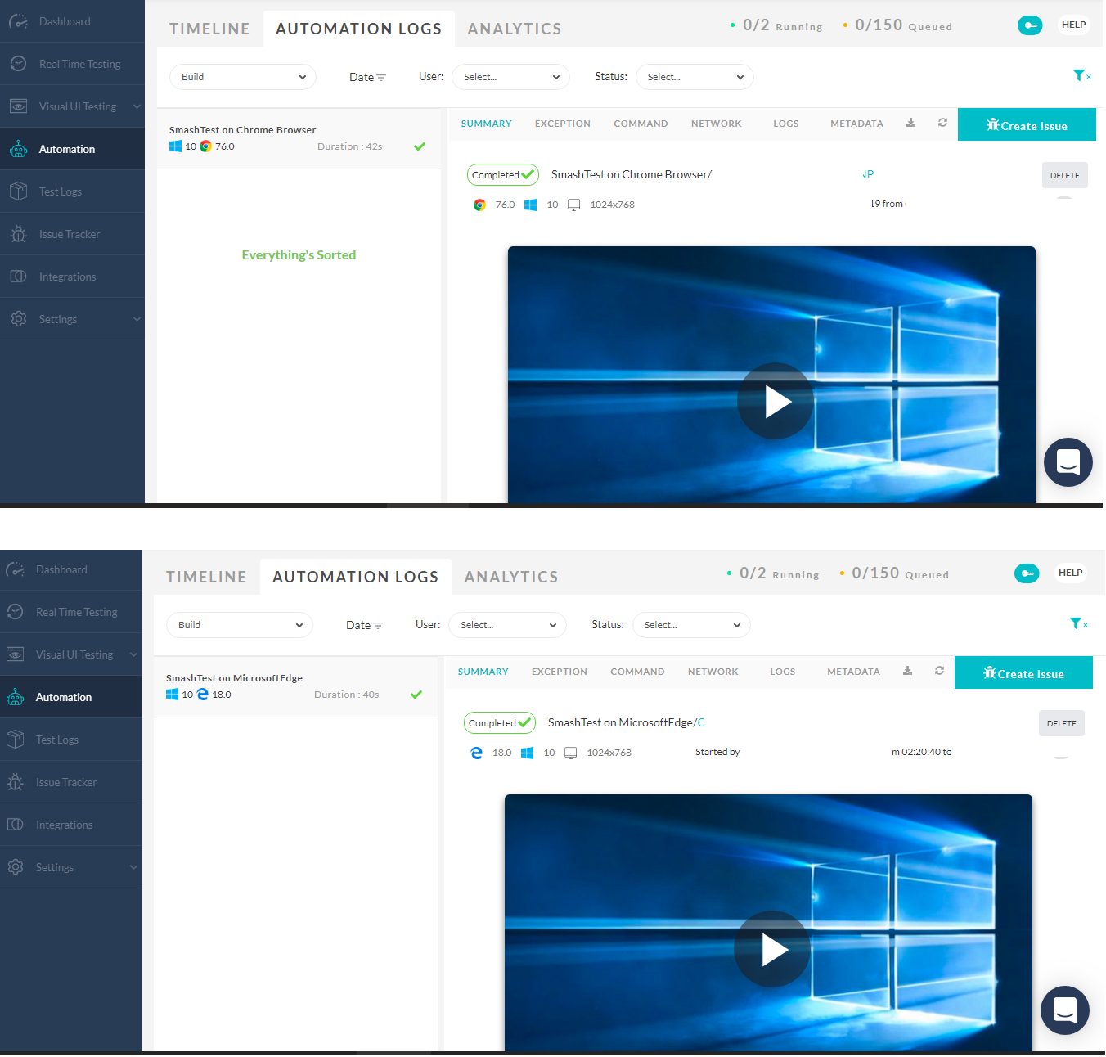This screenshot has height=1057, width=1106.
Task: Open the NETWORK tab in MicrosoftEdge test view
Action: 713,672
